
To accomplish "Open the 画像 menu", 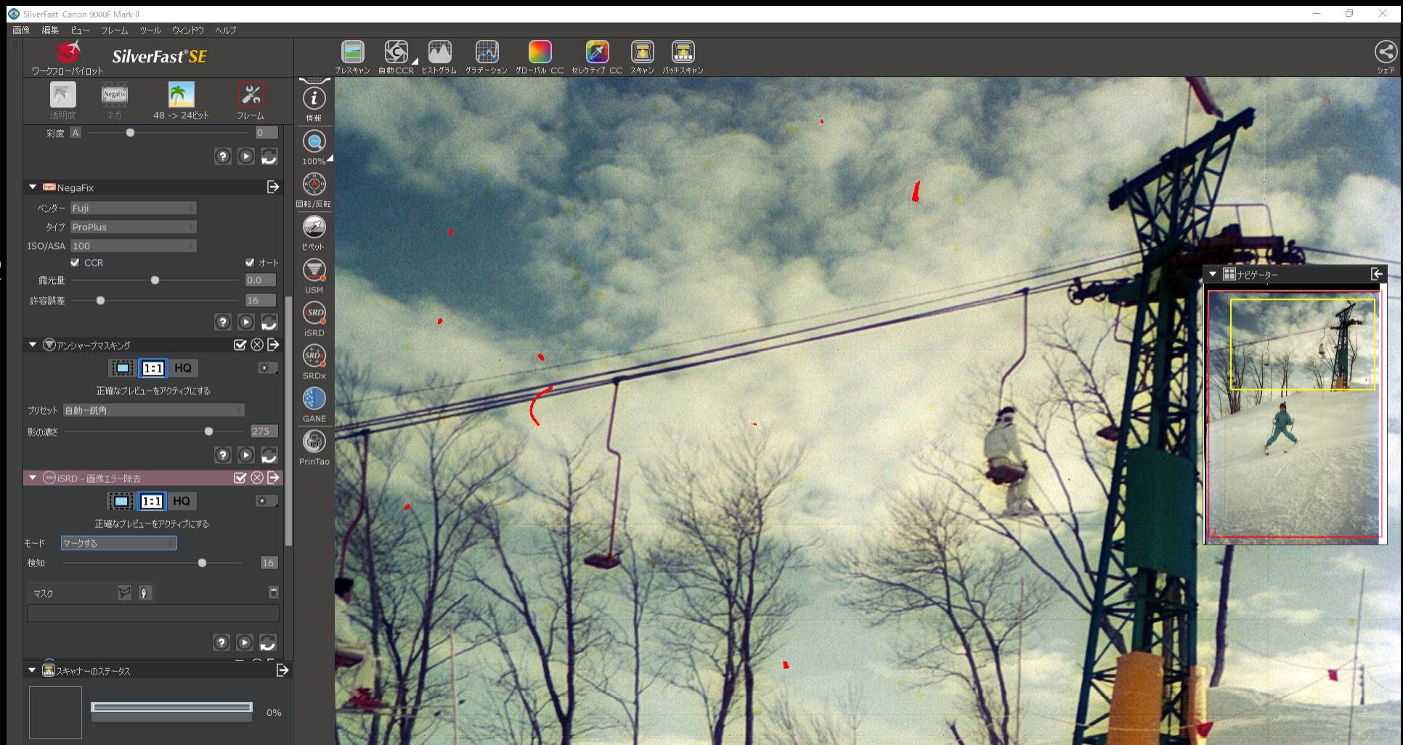I will click(x=21, y=30).
